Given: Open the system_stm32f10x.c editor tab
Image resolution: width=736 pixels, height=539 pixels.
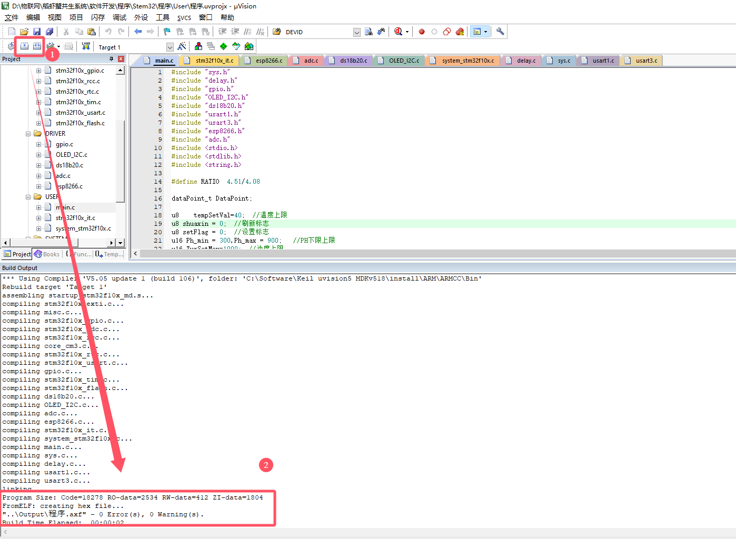Looking at the screenshot, I should coord(463,61).
